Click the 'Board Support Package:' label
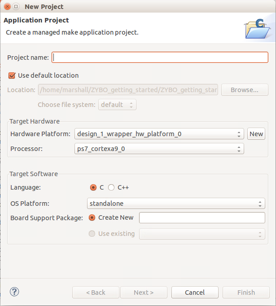 [x=47, y=218]
